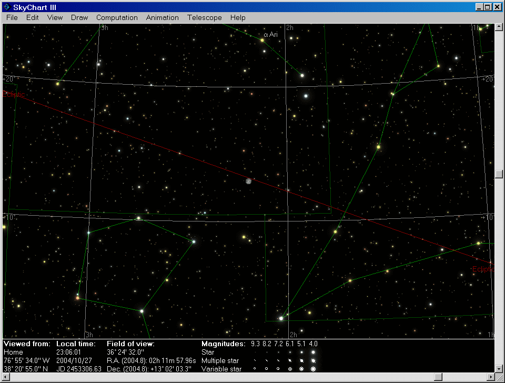Open the File menu

click(x=12, y=17)
